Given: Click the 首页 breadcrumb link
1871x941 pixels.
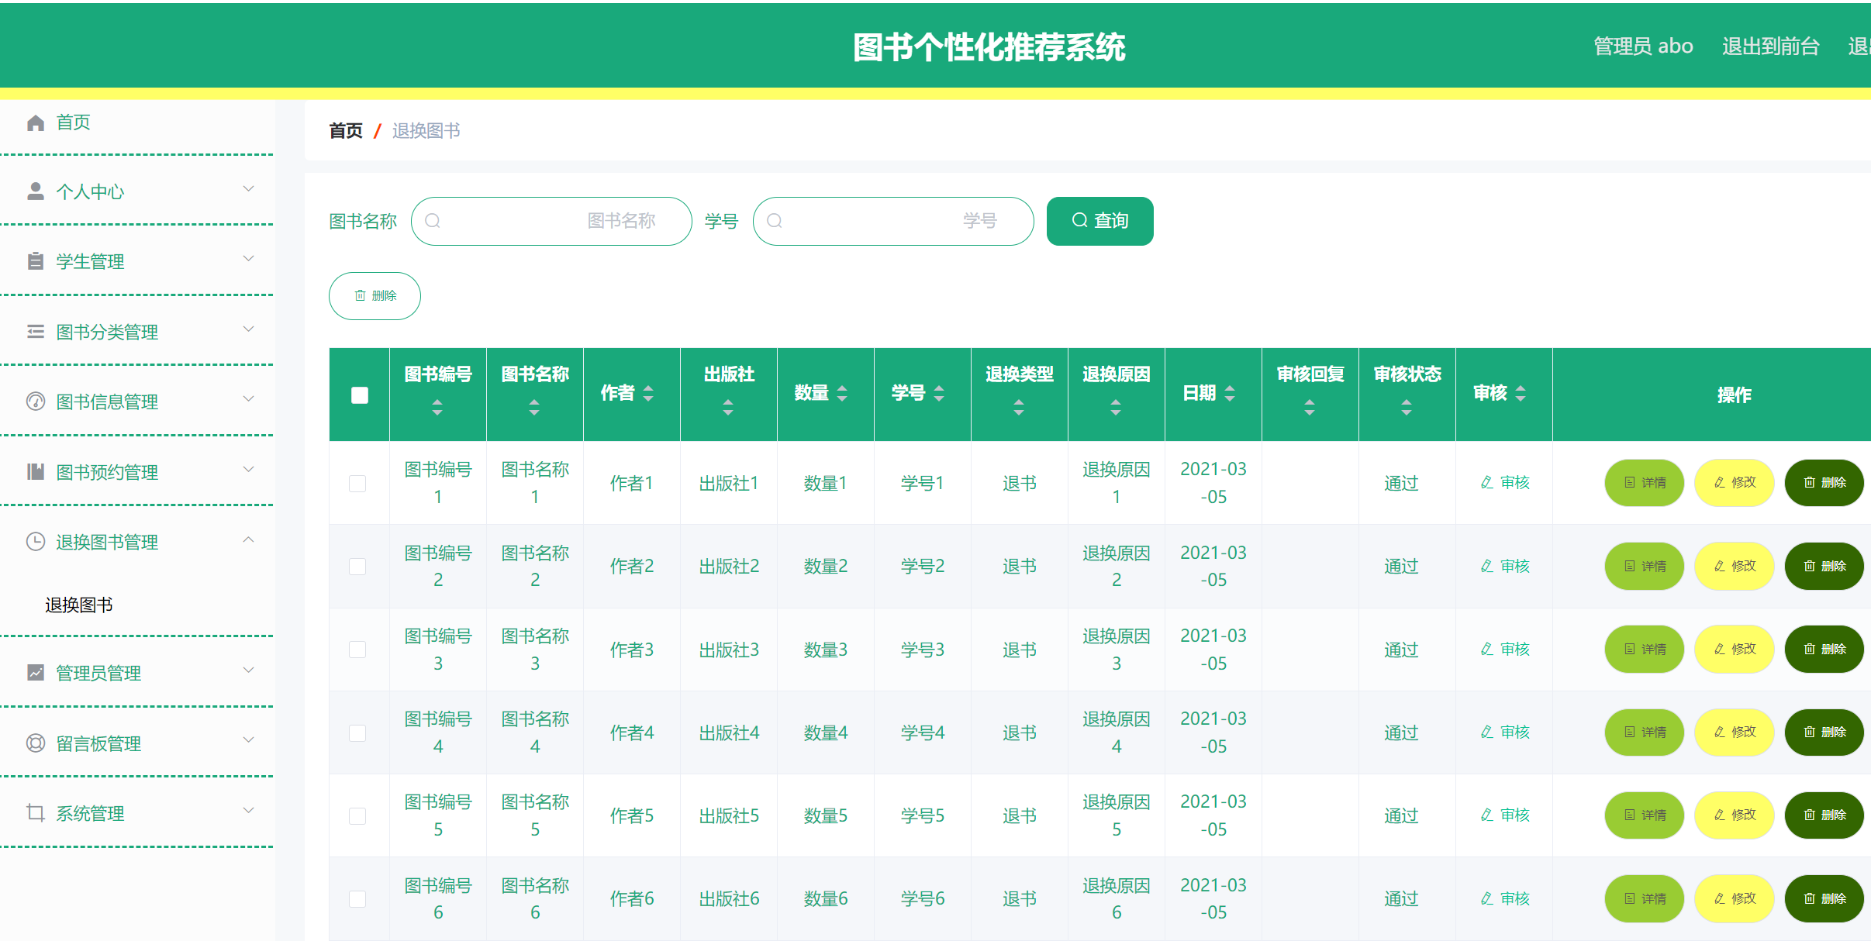Looking at the screenshot, I should tap(345, 130).
